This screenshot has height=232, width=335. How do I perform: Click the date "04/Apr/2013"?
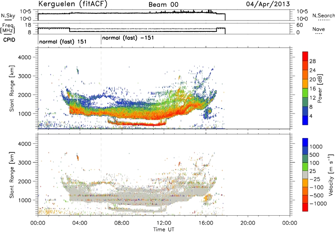click(x=268, y=4)
